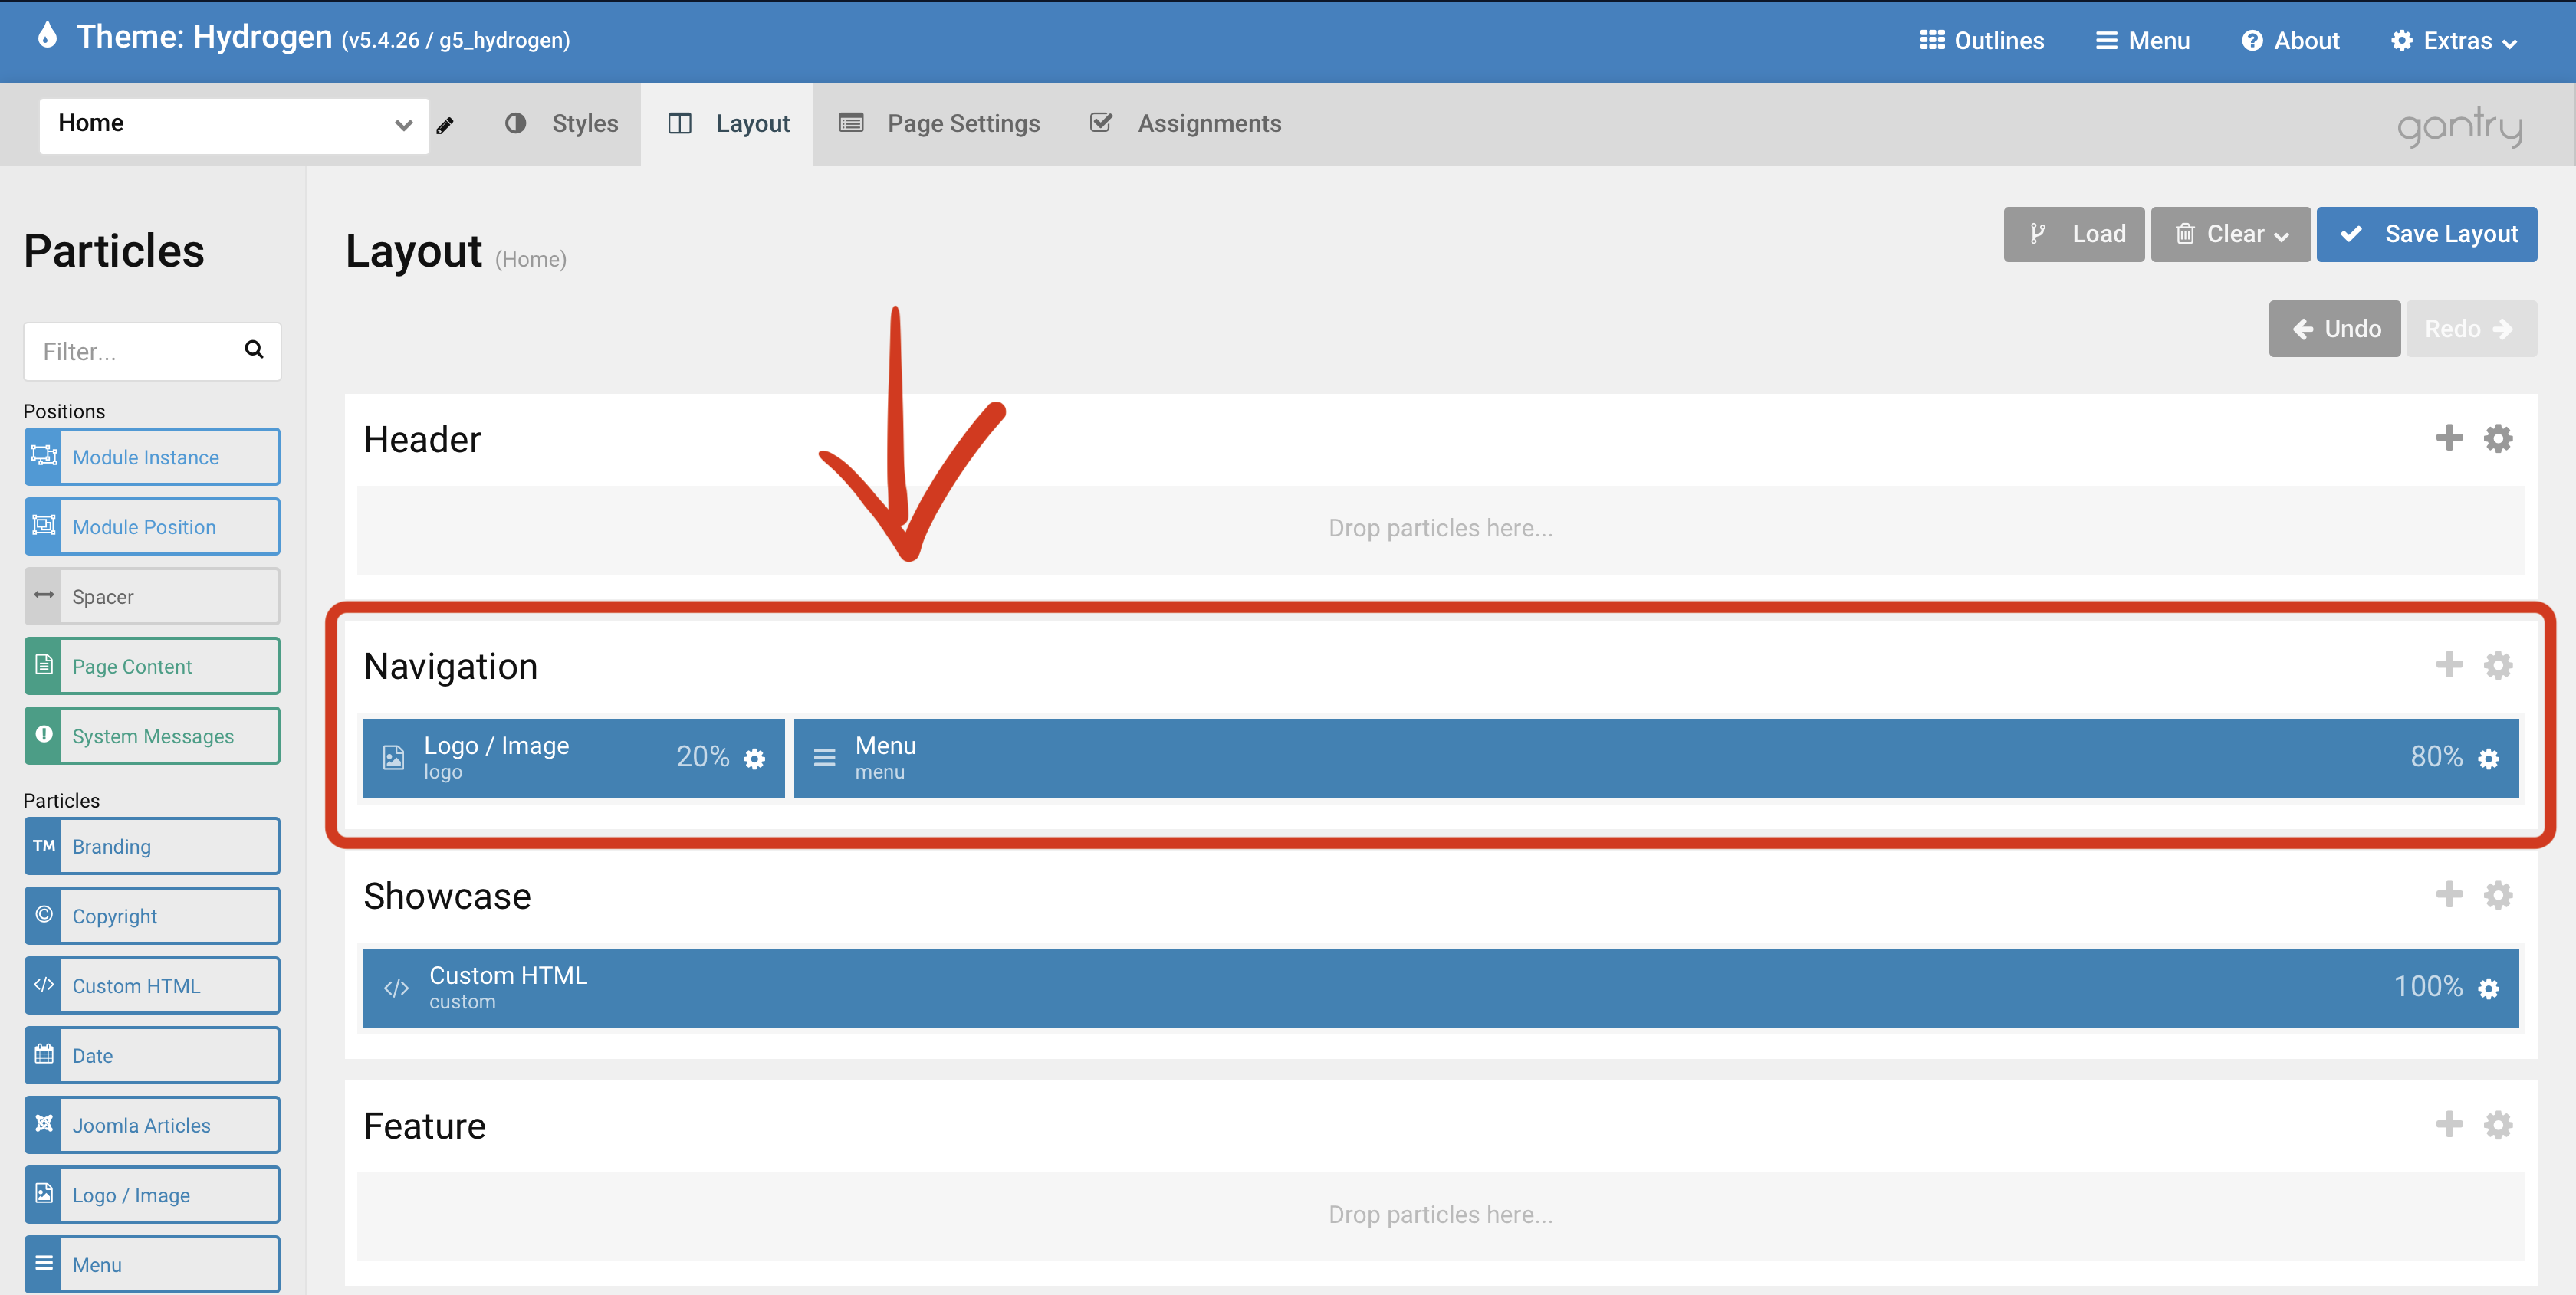The image size is (2576, 1295).
Task: Open the Clear dropdown options
Action: click(x=2231, y=234)
